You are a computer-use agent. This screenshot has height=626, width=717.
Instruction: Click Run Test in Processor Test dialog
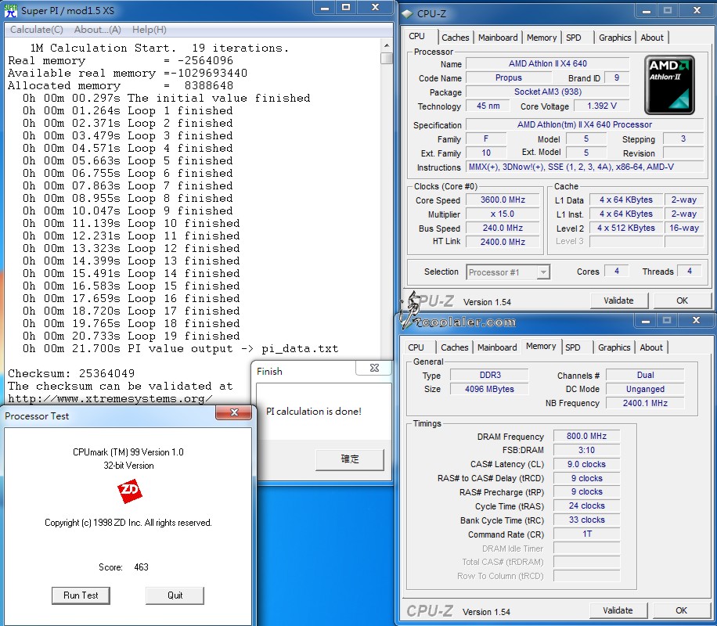click(x=81, y=595)
